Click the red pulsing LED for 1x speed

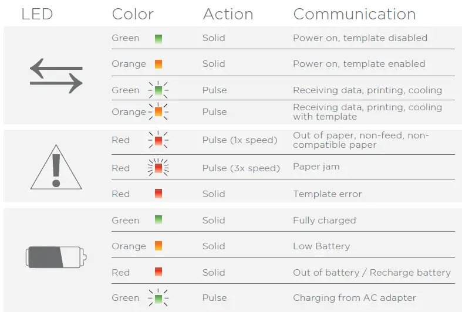158,140
